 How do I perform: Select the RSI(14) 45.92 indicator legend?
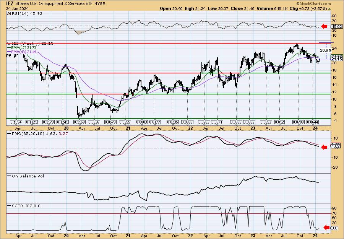pos(25,13)
